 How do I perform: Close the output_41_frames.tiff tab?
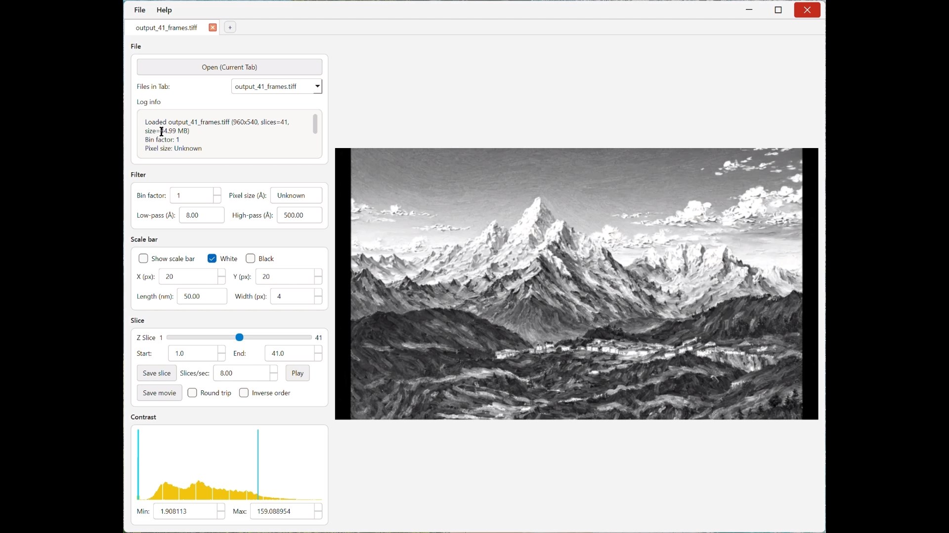point(213,28)
